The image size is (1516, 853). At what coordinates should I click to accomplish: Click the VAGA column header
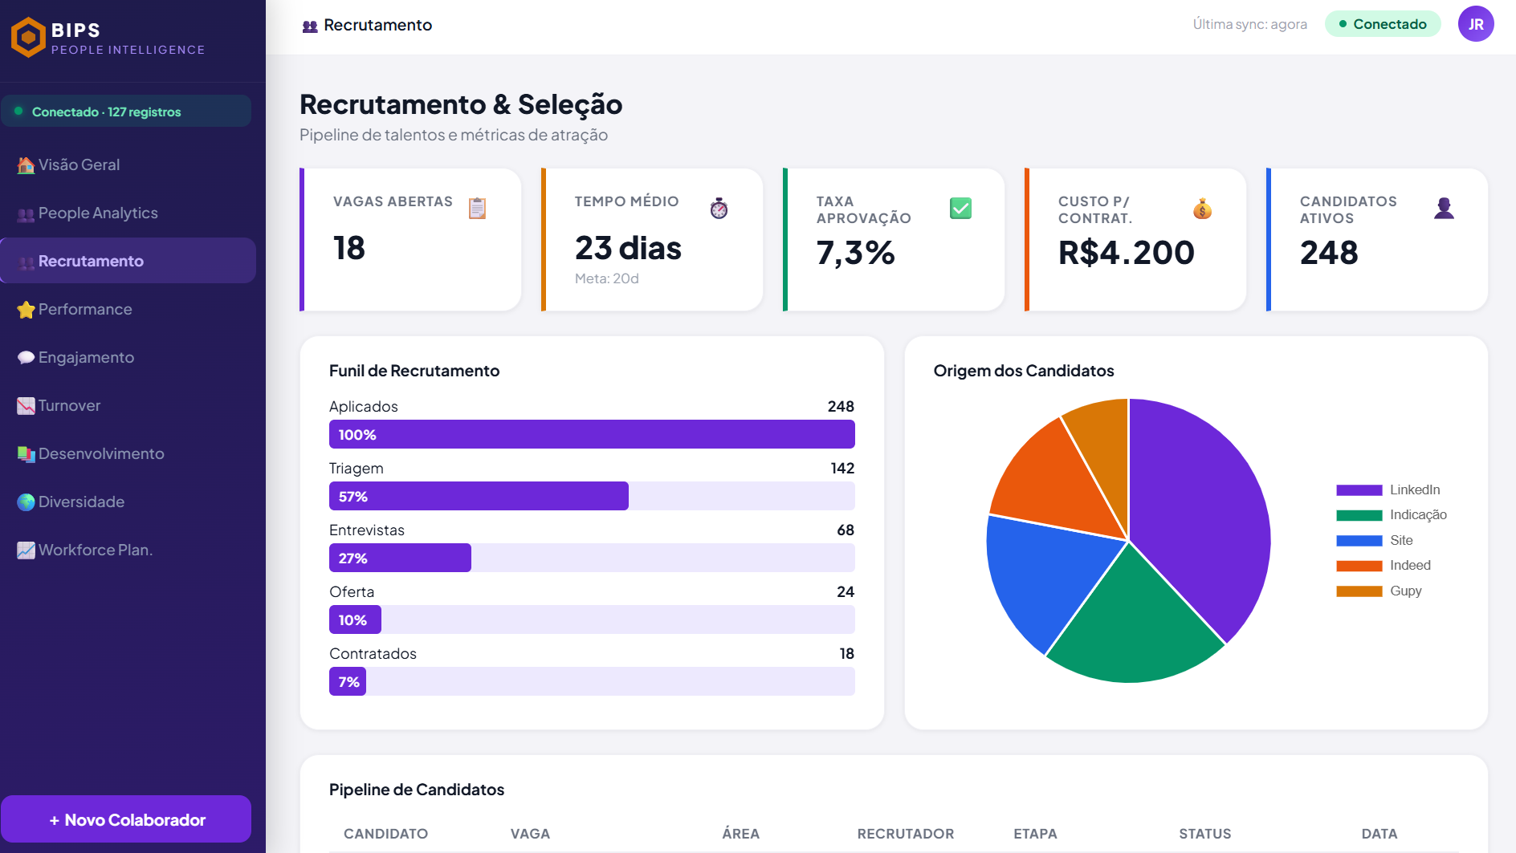click(530, 834)
